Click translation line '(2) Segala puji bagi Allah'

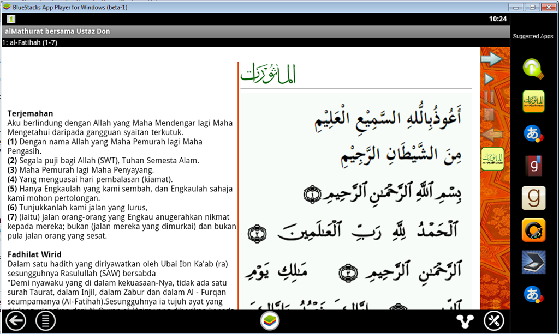pyautogui.click(x=103, y=160)
